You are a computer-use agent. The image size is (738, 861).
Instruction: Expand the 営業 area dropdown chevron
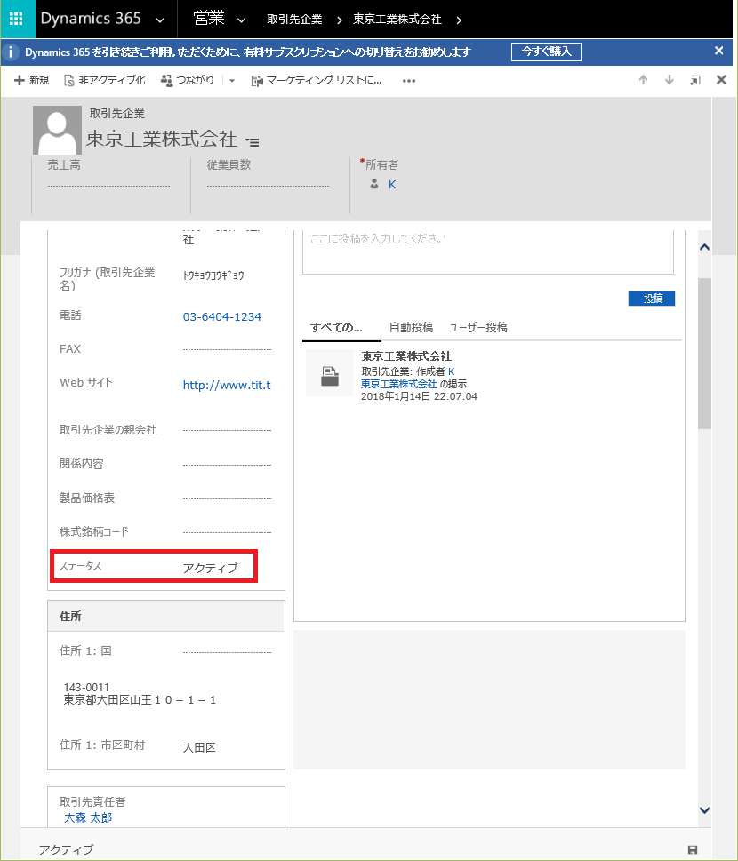tap(241, 20)
